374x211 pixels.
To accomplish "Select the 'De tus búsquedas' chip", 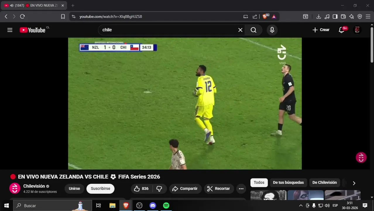I will pos(288,182).
